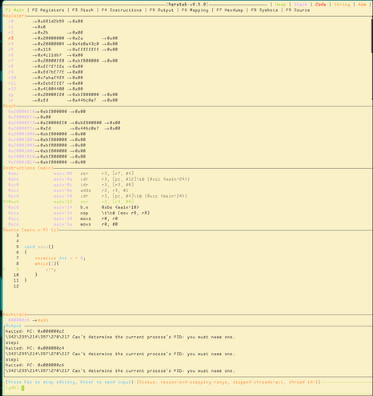Click stack address 0x20000ff4
The width and height of the screenshot is (373, 396).
(22, 117)
